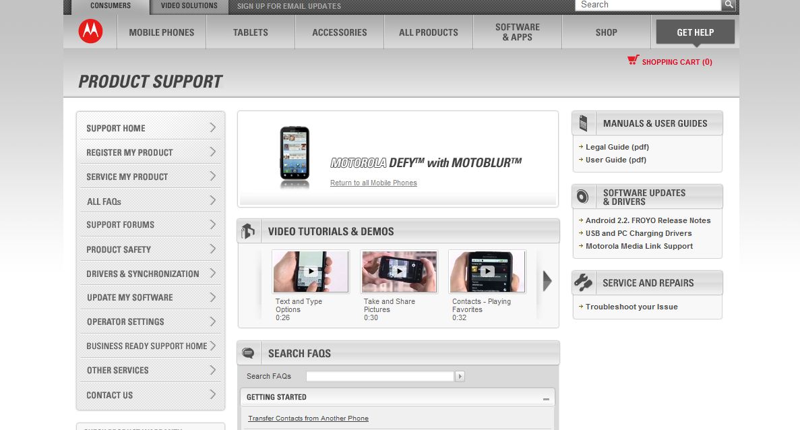Viewport: 800px width, 430px height.
Task: Open the Shopping Cart (0) link
Action: (677, 62)
